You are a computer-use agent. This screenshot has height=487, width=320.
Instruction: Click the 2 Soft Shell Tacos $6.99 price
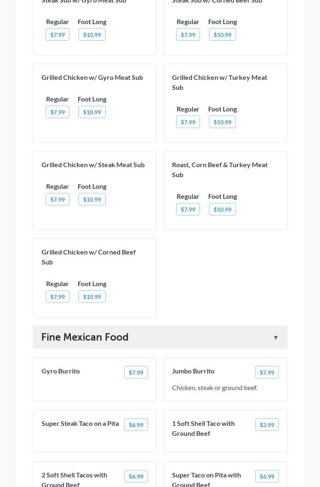click(x=136, y=476)
